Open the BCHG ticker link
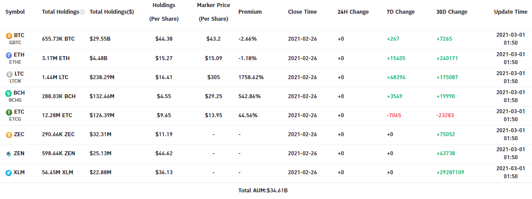 pyautogui.click(x=16, y=100)
